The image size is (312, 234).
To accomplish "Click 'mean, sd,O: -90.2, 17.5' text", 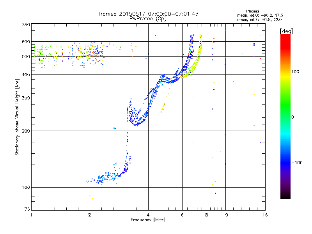I will coord(260,15).
